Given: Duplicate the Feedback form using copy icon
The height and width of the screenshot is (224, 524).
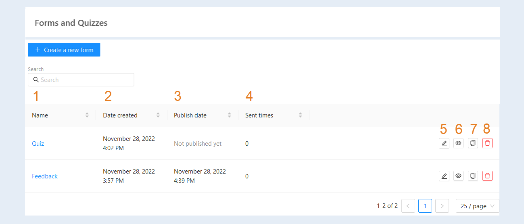Looking at the screenshot, I should [473, 176].
